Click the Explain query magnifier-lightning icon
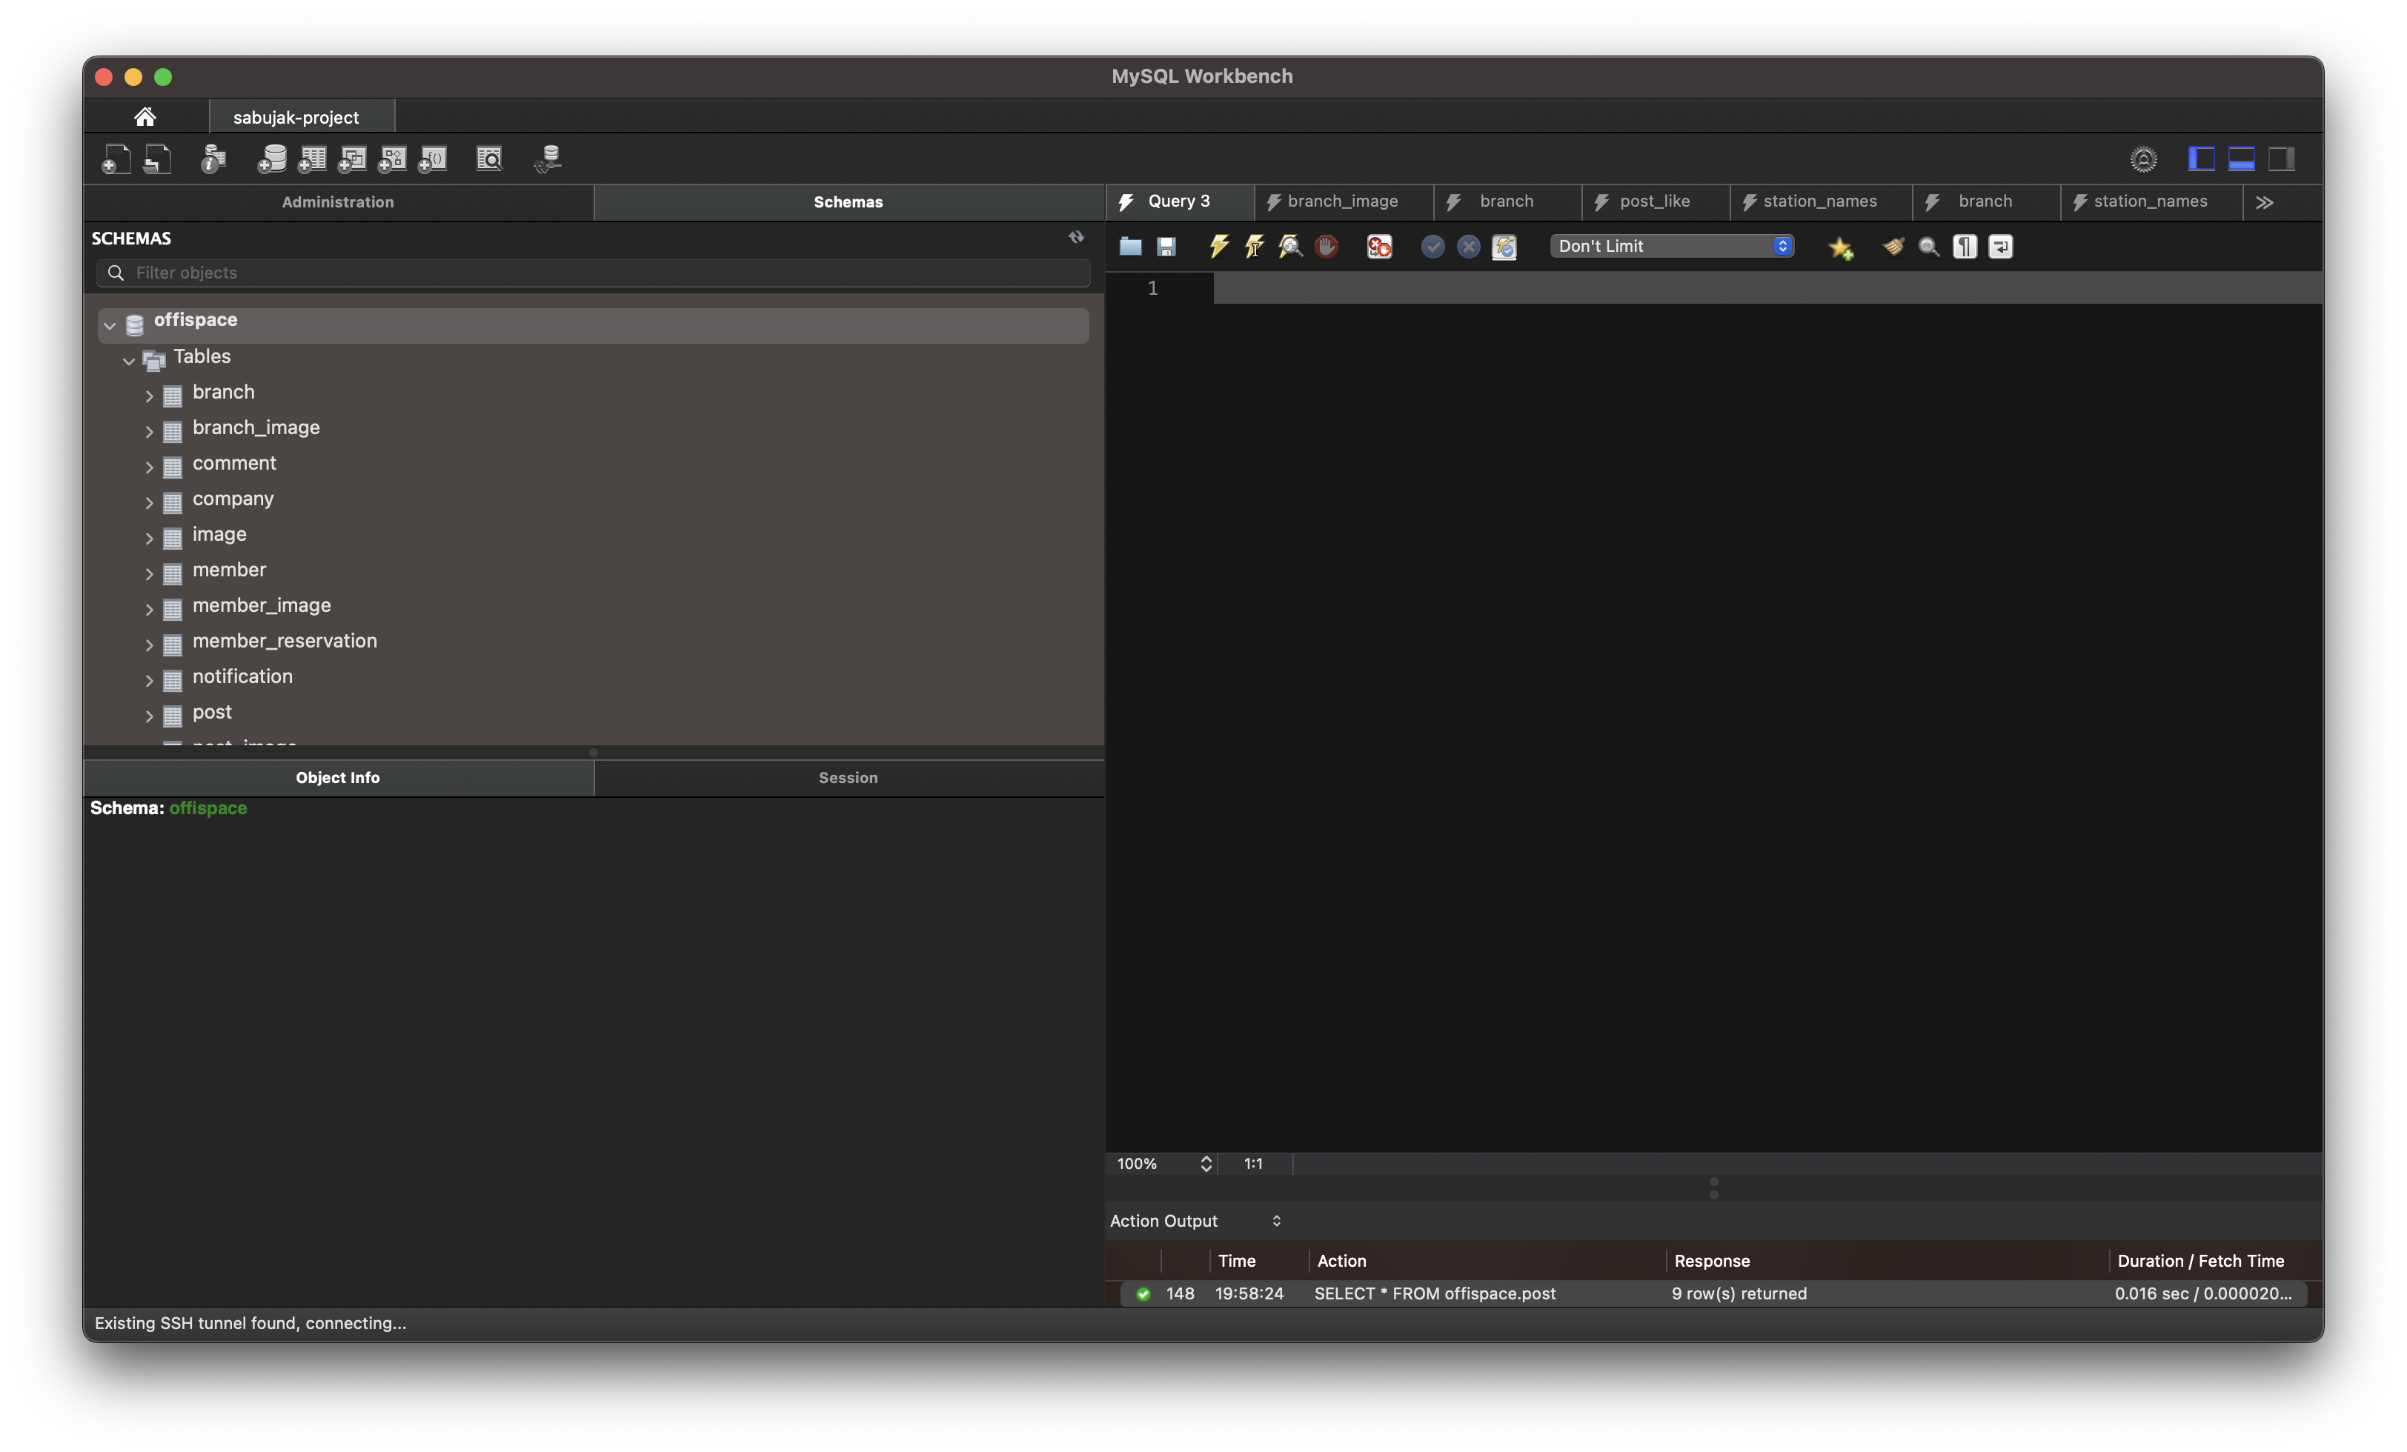The height and width of the screenshot is (1452, 2407). coord(1290,246)
